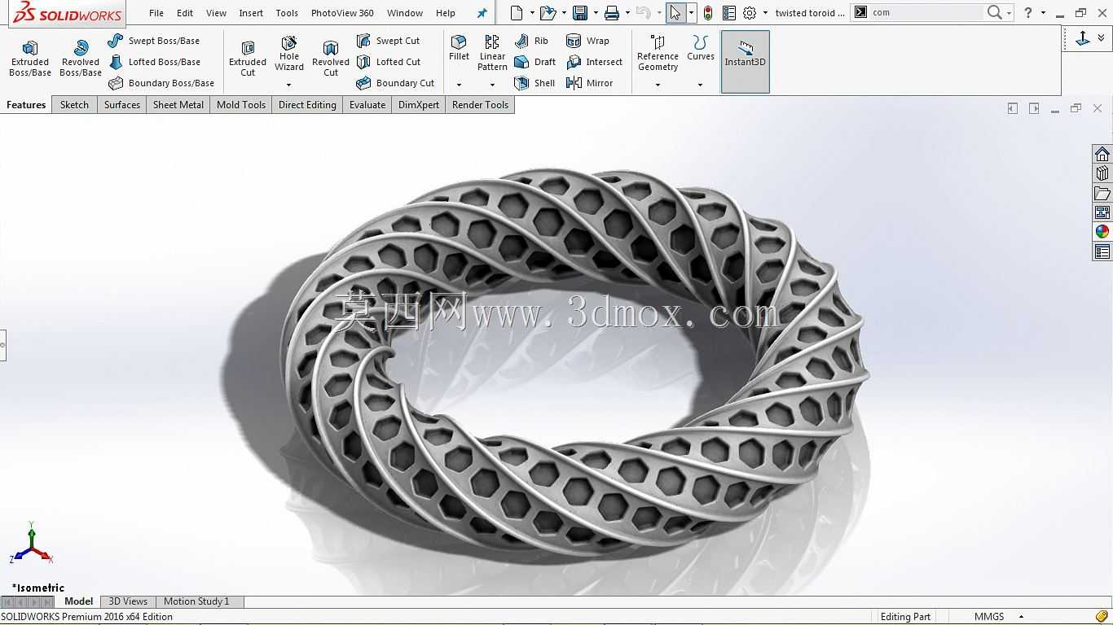The image size is (1113, 625).
Task: Open the 3D Views tab
Action: [128, 601]
